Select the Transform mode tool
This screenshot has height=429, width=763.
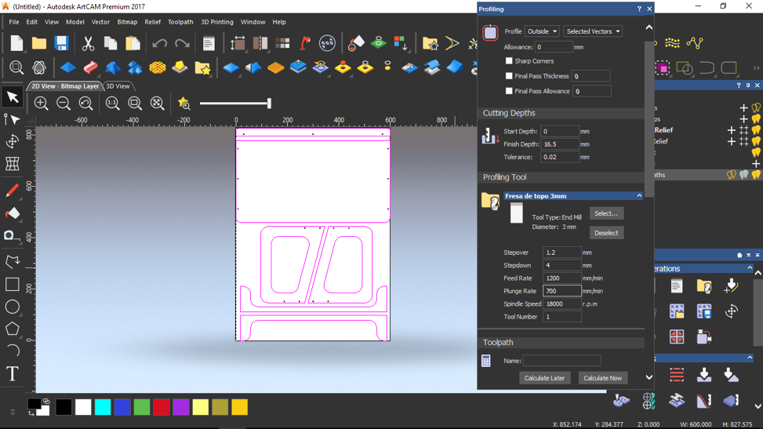[13, 142]
